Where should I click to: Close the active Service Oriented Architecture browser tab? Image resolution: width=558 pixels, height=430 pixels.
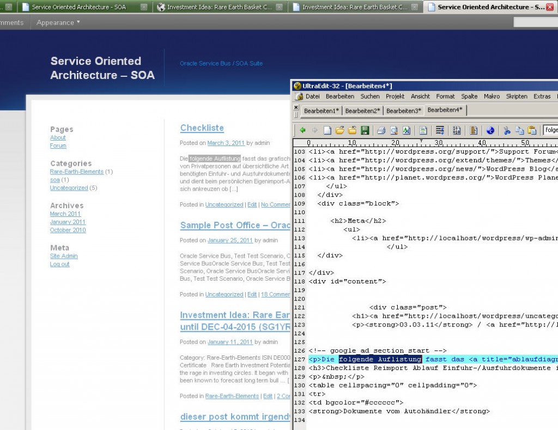[x=549, y=7]
